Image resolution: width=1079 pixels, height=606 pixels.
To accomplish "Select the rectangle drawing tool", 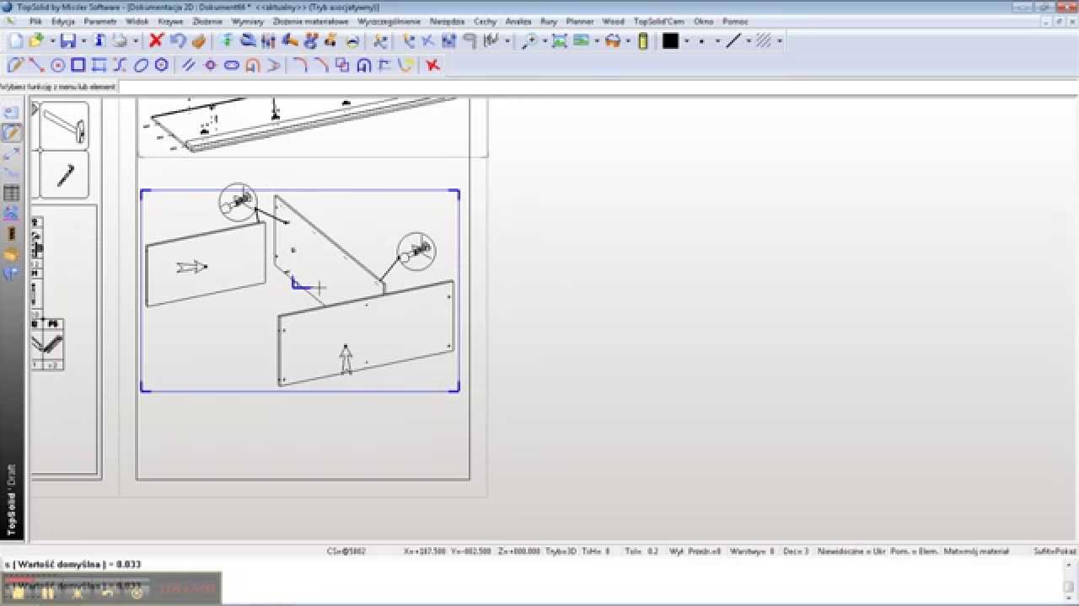I will (x=78, y=65).
